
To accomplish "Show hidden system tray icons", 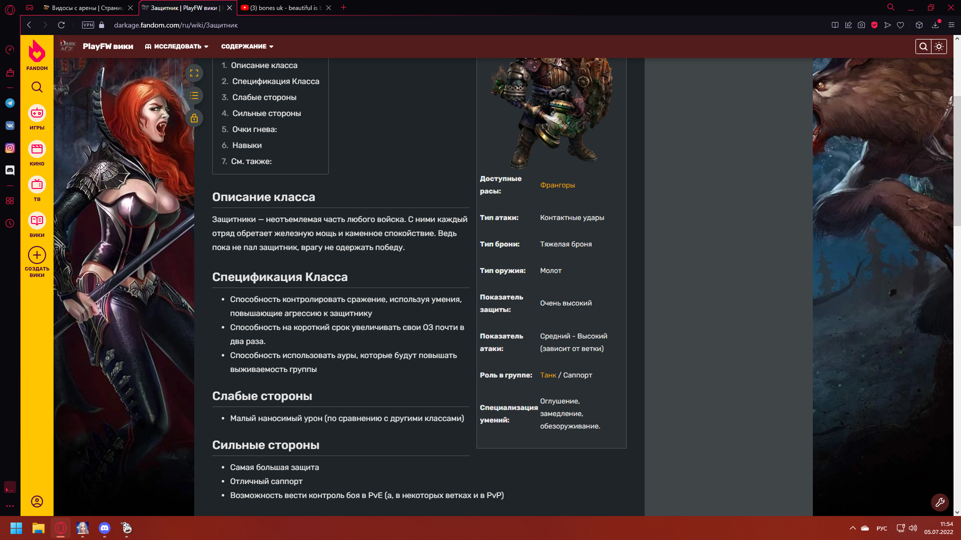I will pos(852,528).
